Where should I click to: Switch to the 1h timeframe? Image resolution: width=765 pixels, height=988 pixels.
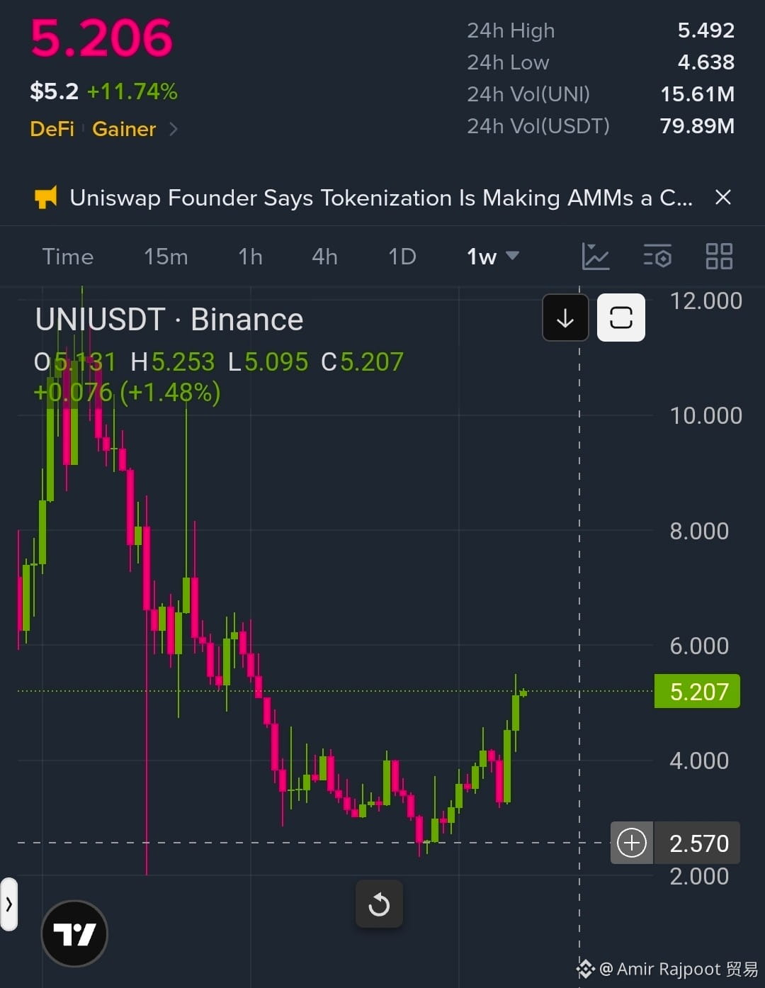250,257
